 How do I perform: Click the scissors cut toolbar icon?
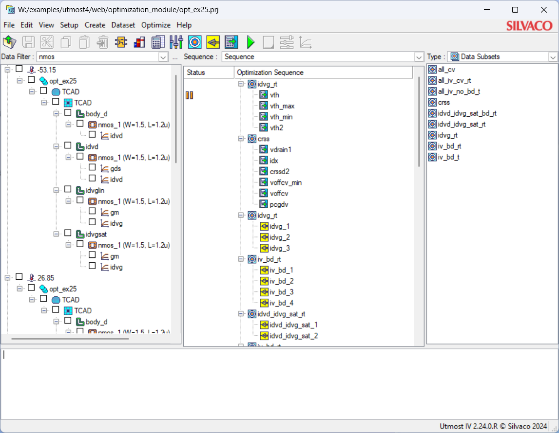47,42
